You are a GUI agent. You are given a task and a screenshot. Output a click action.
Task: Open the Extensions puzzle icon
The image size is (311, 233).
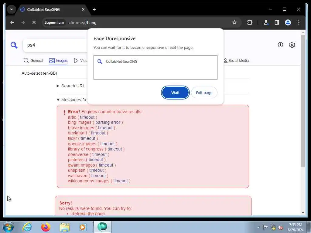[250, 22]
